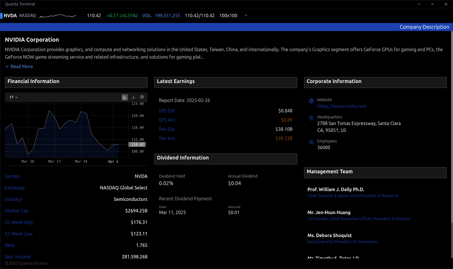Click the Rev Est: label

[x=167, y=129]
